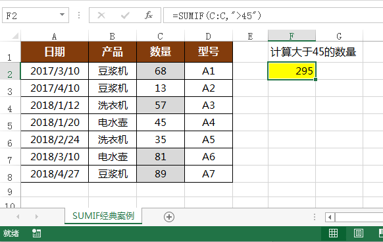Click date cell 2018/3/10
This screenshot has height=242, width=383.
(55, 156)
